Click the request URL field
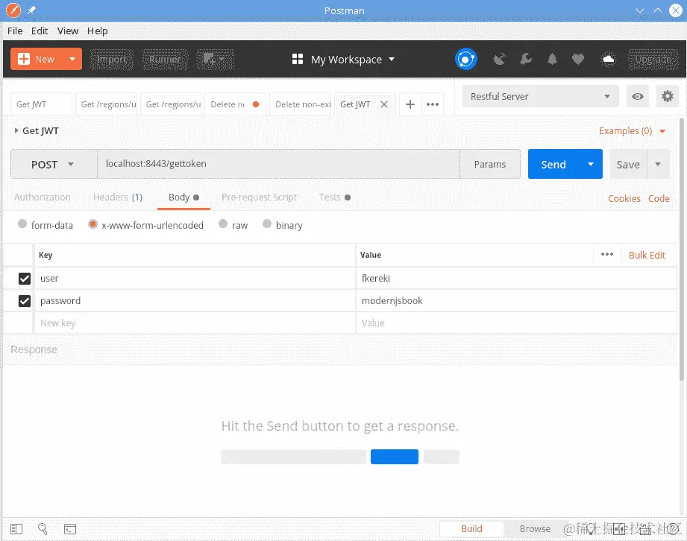Viewport: 687px width, 541px height. pos(278,164)
